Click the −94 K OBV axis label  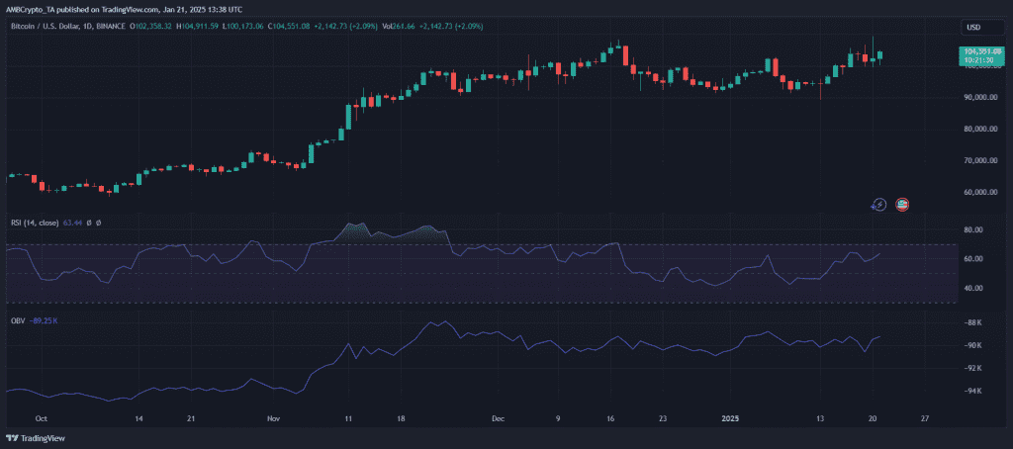[x=973, y=391]
